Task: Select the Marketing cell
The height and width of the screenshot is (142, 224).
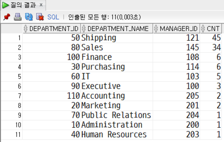Action: tap(117, 106)
